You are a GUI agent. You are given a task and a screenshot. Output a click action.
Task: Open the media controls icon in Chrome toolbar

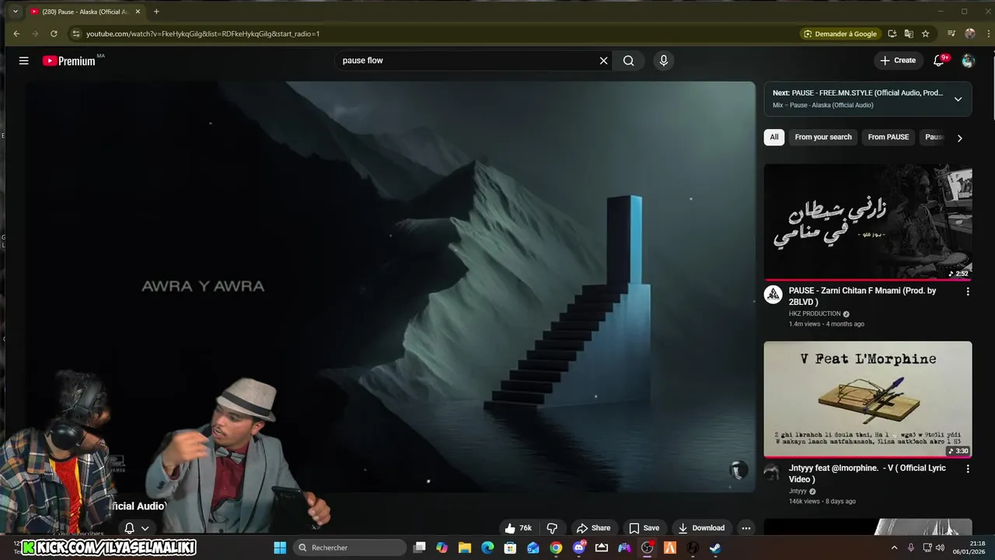click(951, 33)
